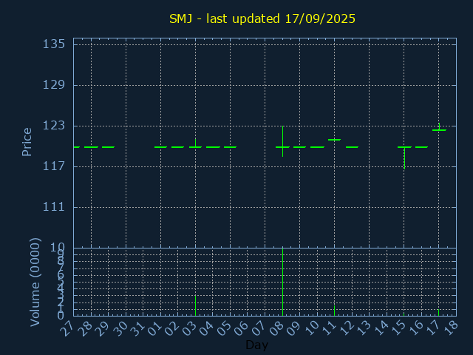
Task: Click the price bar on day 15
Action: (404, 158)
